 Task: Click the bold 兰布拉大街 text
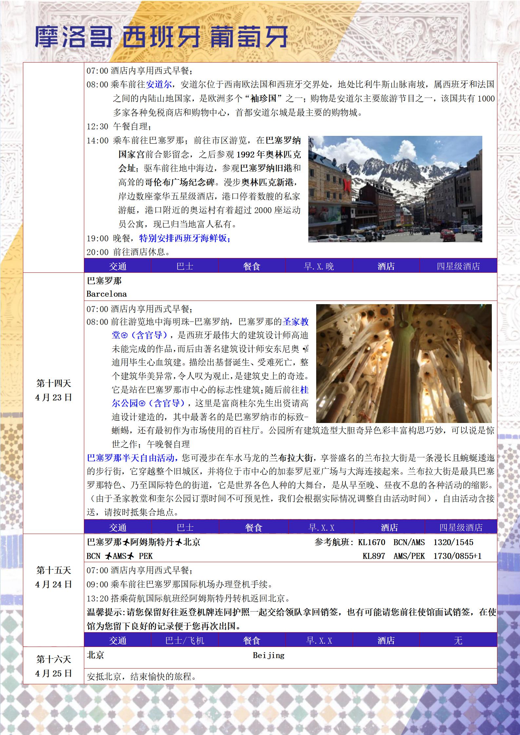pos(291,458)
